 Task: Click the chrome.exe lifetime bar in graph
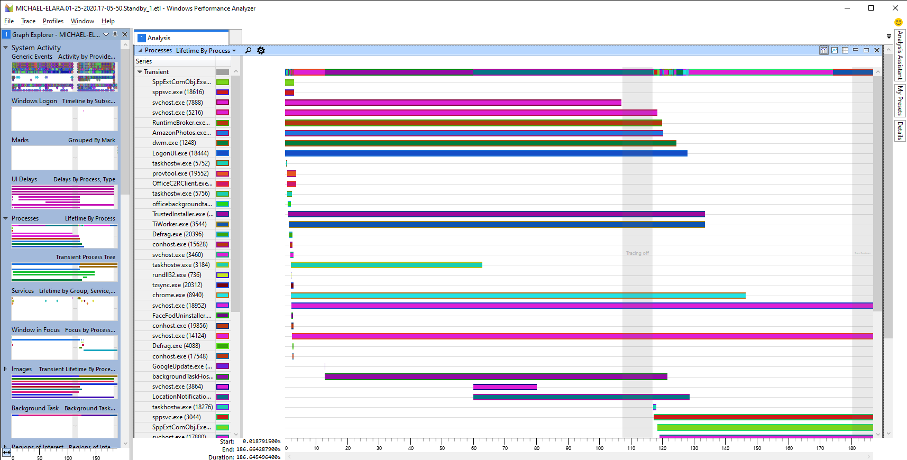(518, 296)
